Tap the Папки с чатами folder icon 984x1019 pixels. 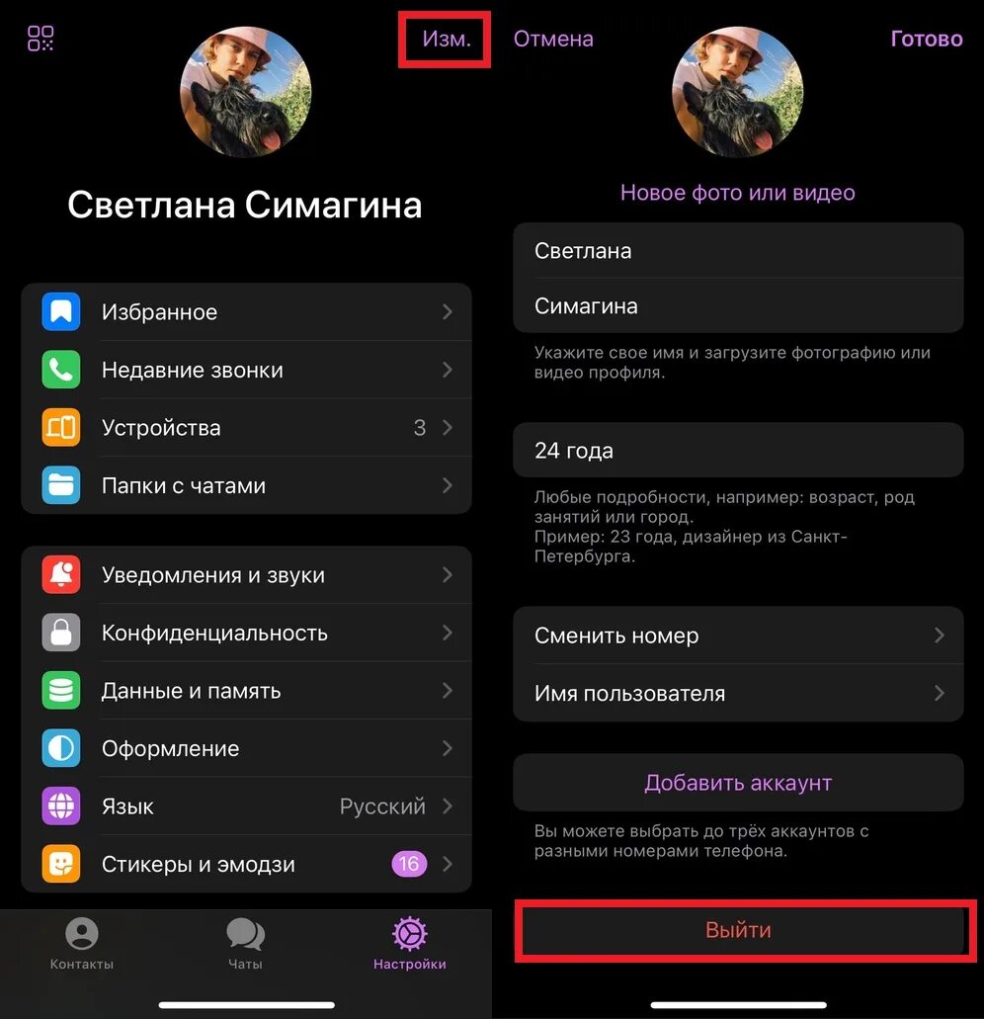tap(61, 485)
